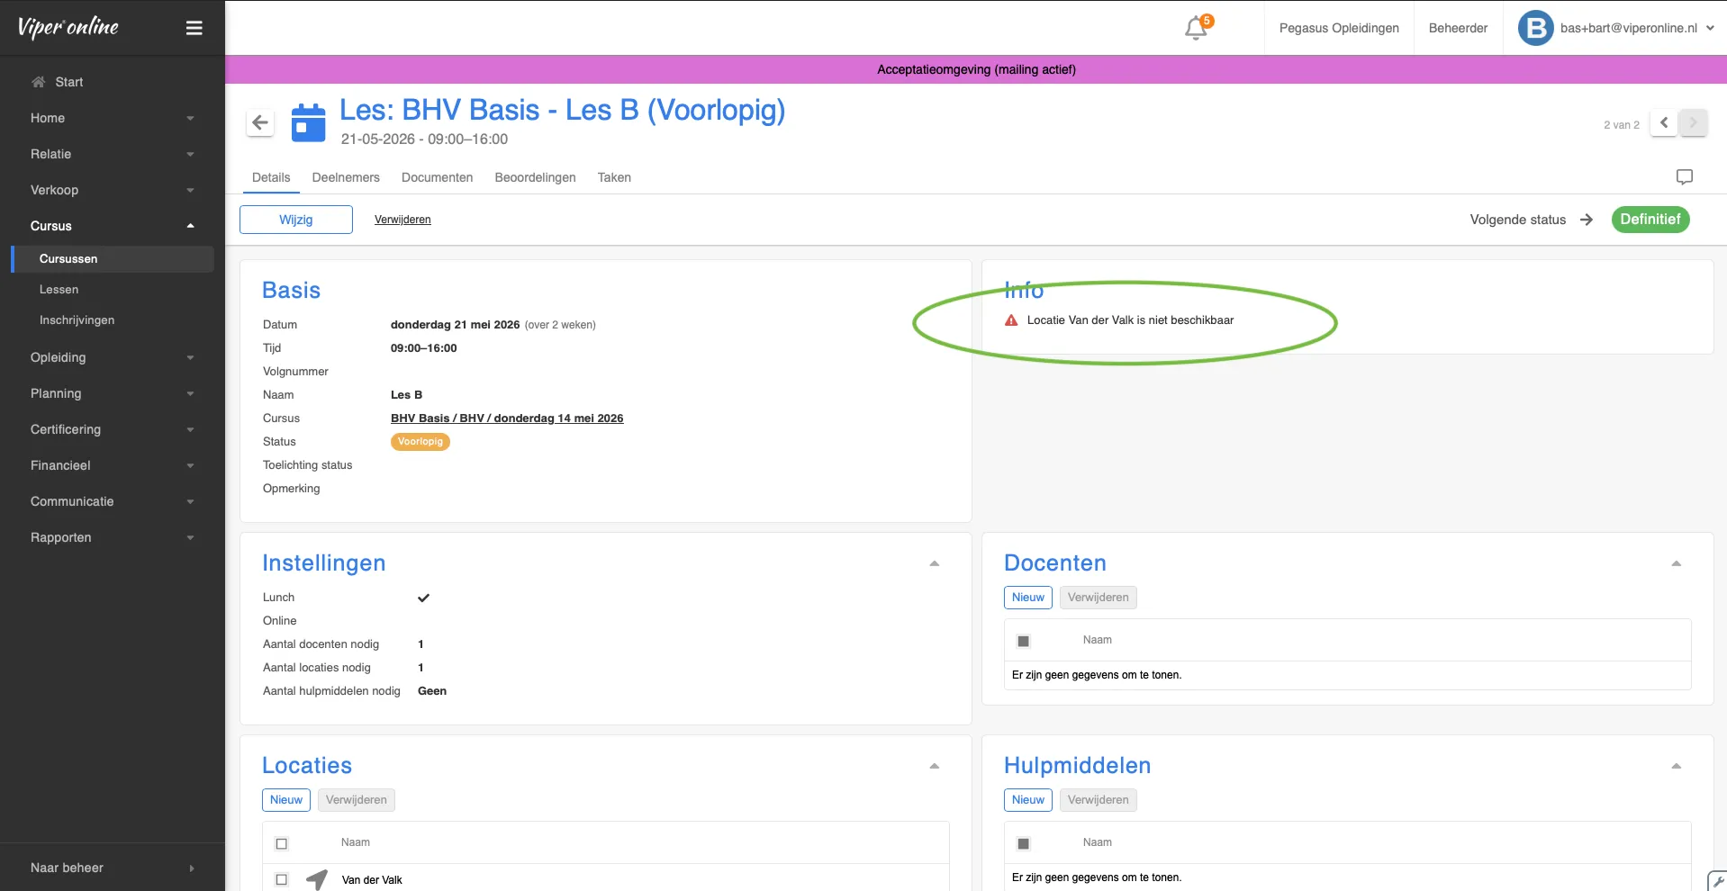Switch to the Details tab
The height and width of the screenshot is (891, 1727).
coord(271,177)
